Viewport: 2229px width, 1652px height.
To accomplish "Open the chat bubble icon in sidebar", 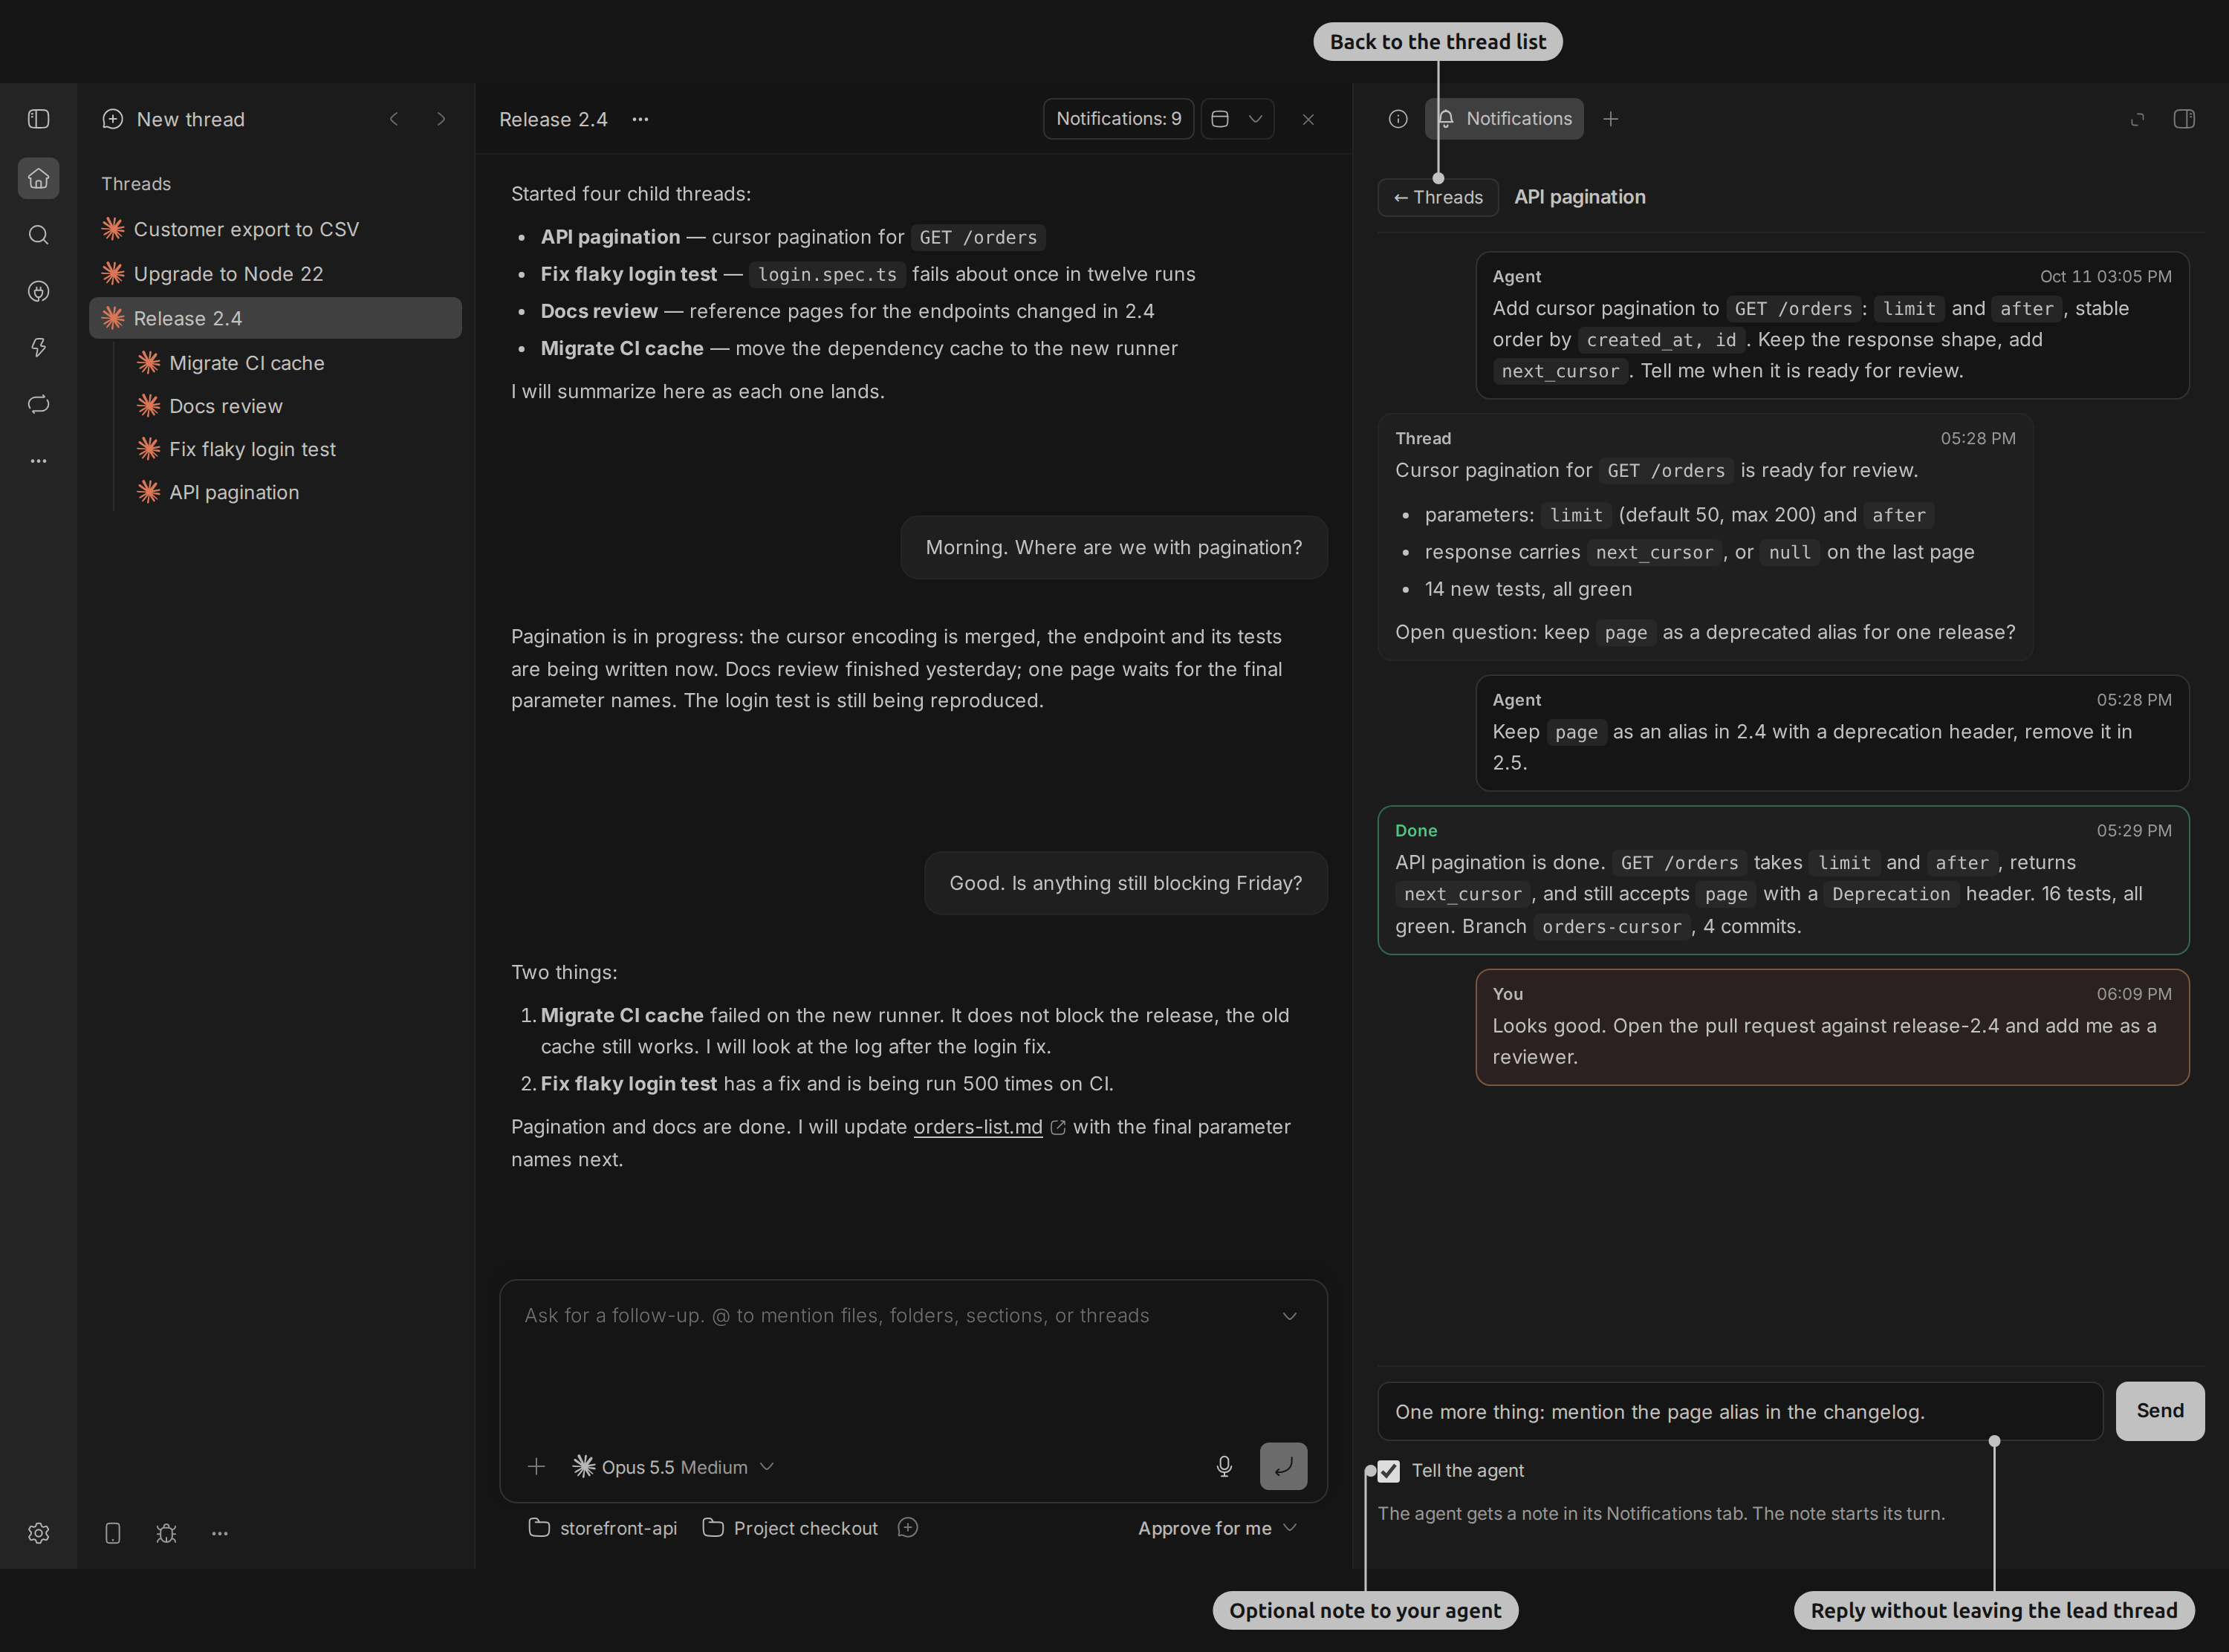I will (38, 404).
